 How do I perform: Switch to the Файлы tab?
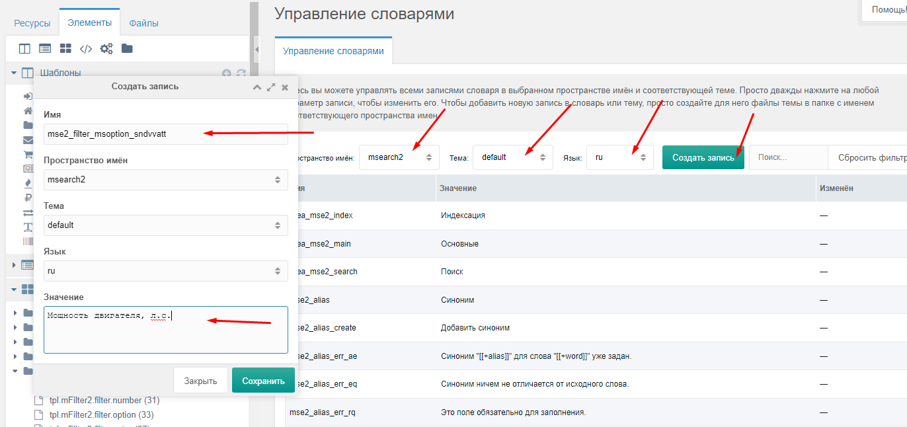[x=143, y=23]
